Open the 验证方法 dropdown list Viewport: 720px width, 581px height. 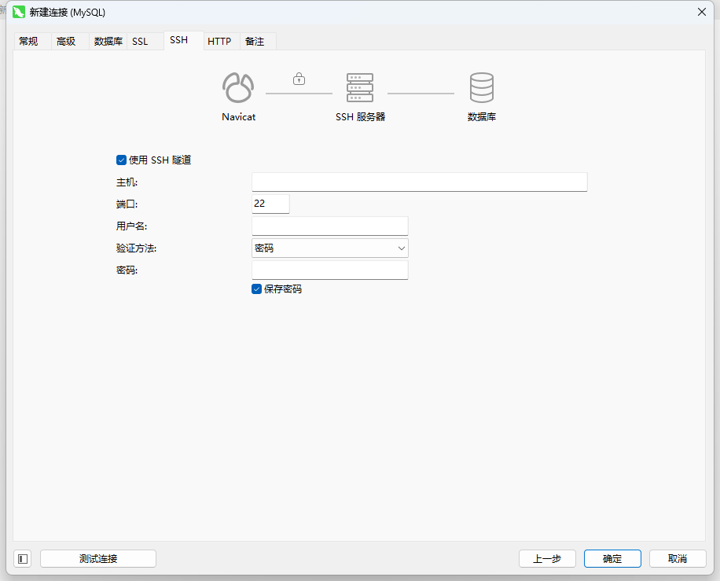tap(329, 248)
